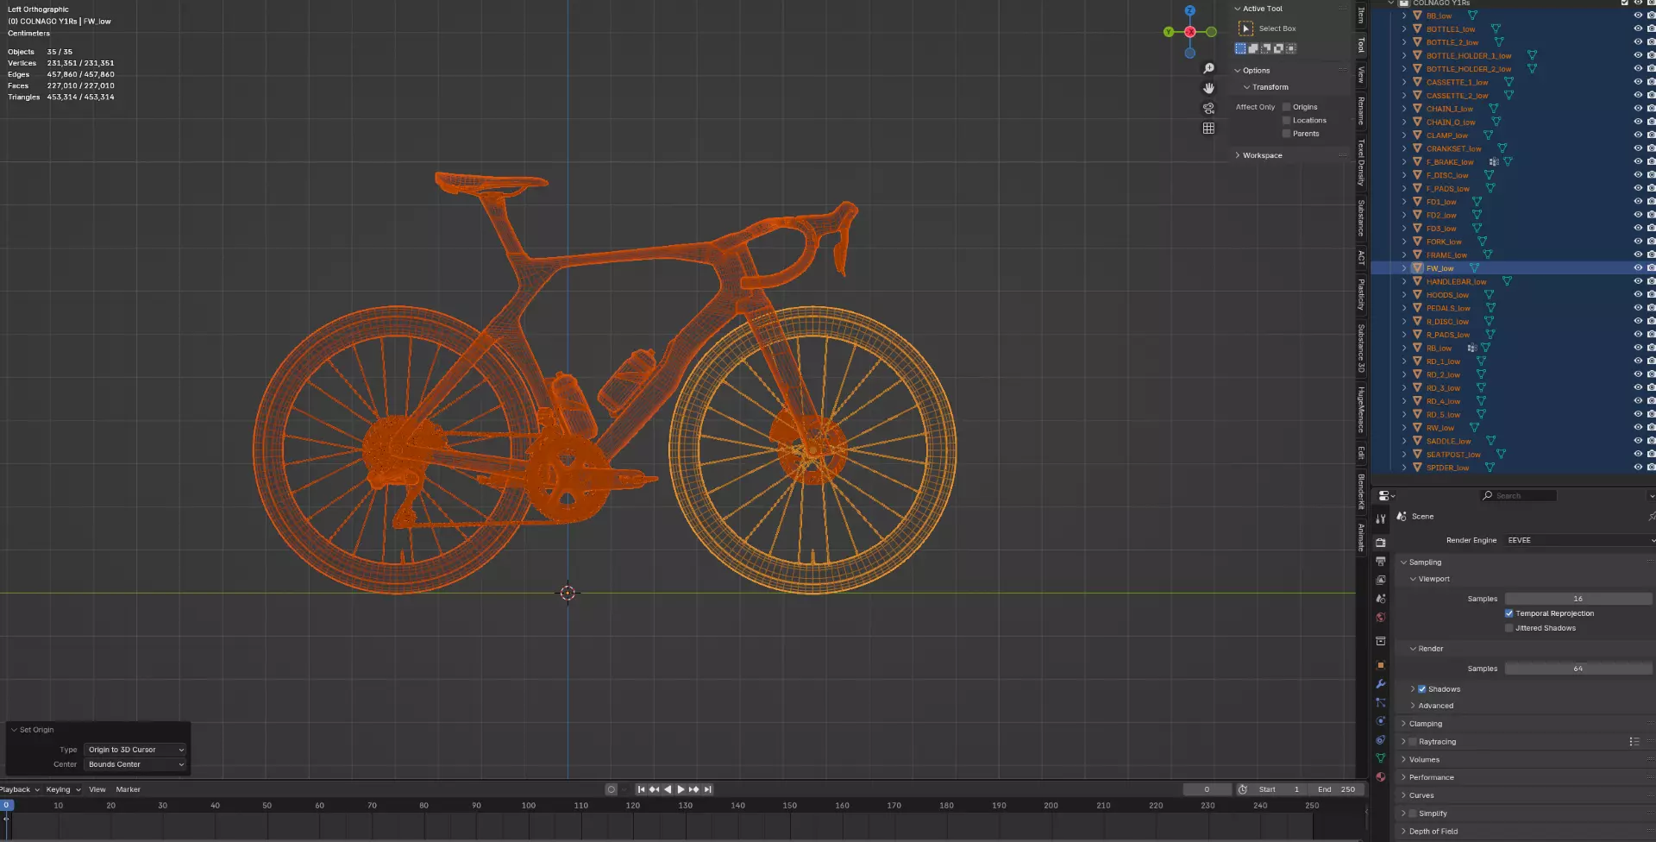Enable Affect Only Locations checkbox
This screenshot has height=842, width=1656.
pyautogui.click(x=1286, y=121)
